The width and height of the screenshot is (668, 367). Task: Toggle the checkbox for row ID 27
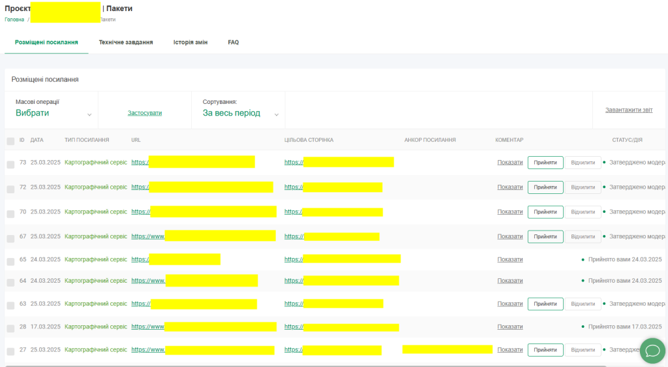[10, 351]
